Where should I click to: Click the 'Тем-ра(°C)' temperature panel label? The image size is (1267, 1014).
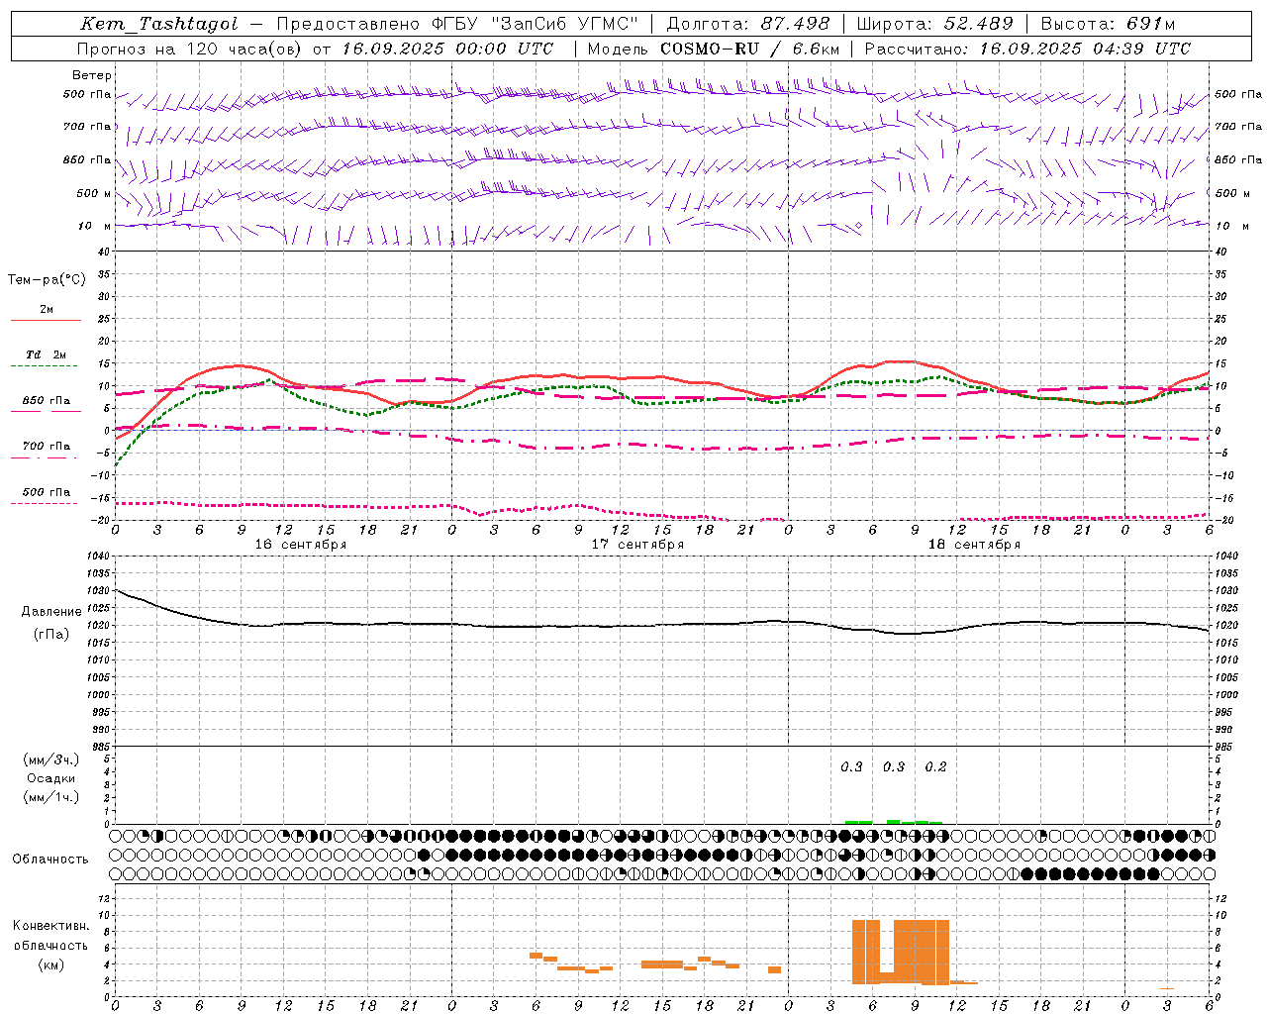47,280
